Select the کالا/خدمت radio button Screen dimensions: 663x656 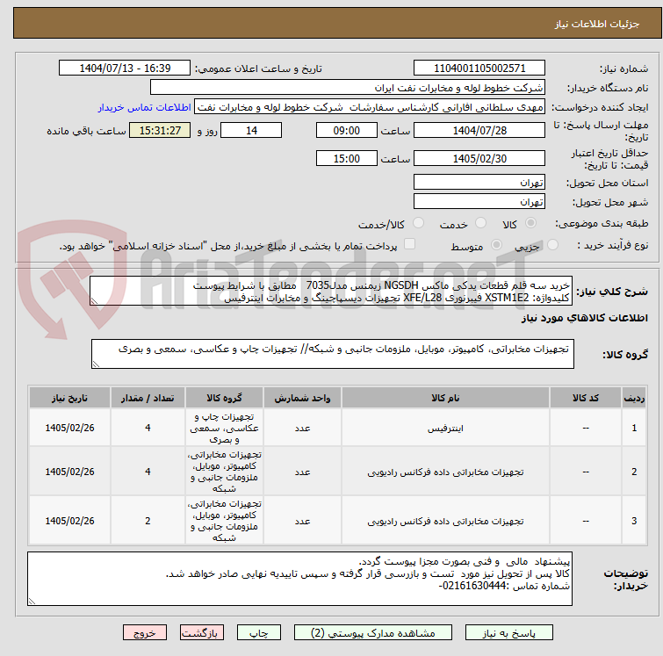tap(418, 223)
